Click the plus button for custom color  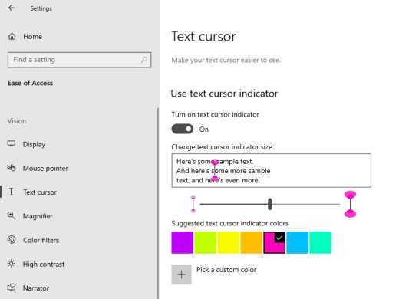point(181,274)
